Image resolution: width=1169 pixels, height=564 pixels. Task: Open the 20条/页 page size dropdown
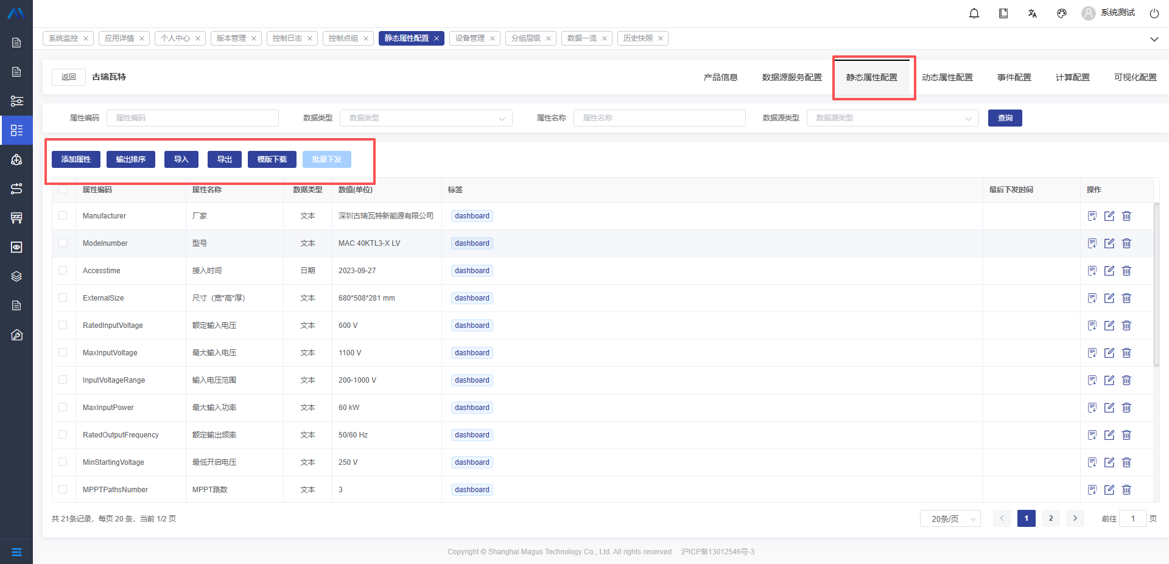(950, 519)
